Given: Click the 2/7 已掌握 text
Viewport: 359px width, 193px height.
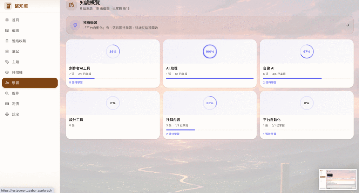Looking at the screenshot, I should coord(85,74).
